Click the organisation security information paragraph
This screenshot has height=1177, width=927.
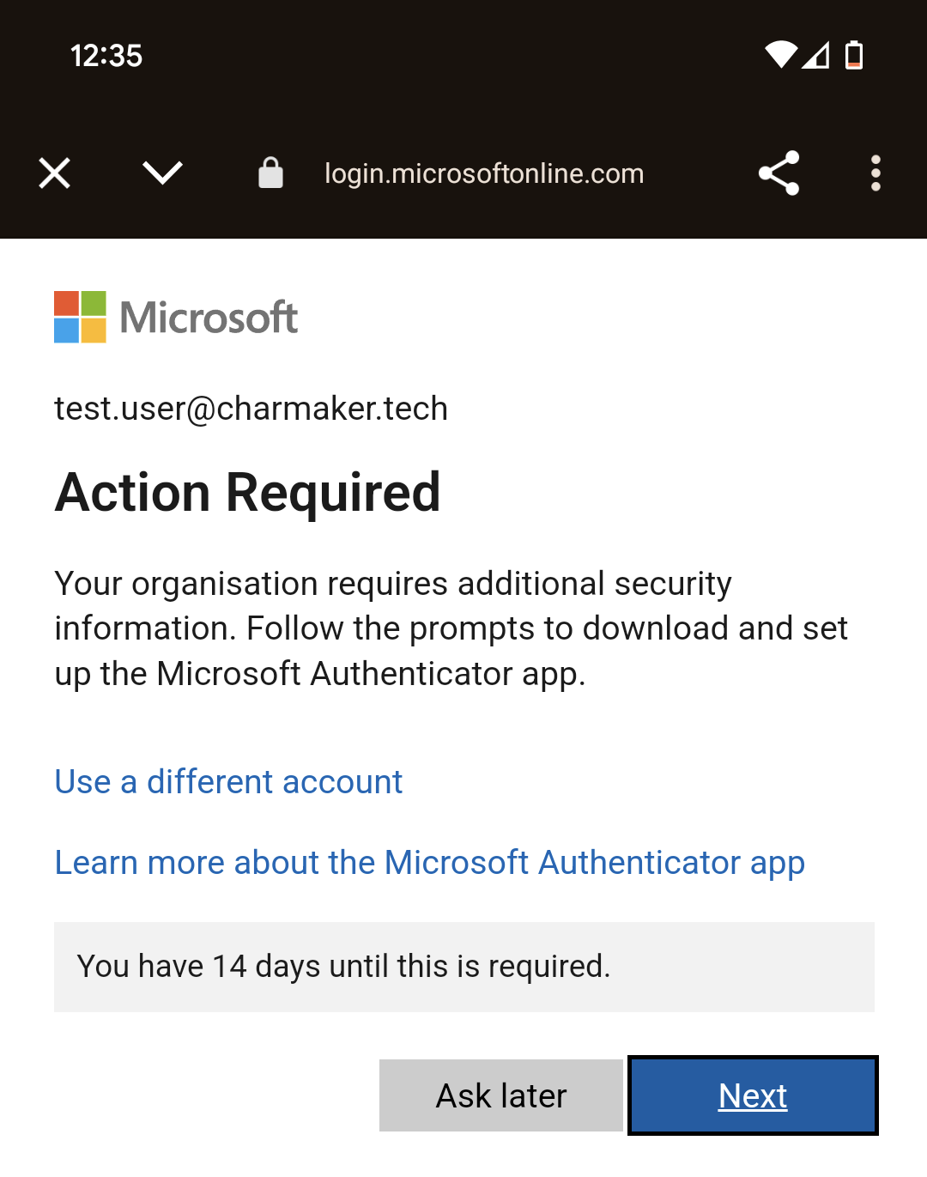coord(451,629)
